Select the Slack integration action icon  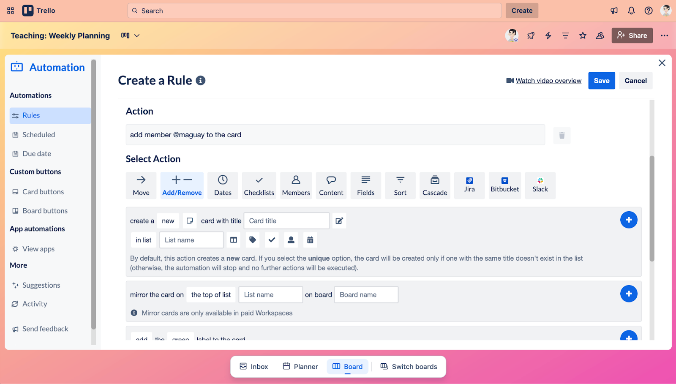pos(540,185)
